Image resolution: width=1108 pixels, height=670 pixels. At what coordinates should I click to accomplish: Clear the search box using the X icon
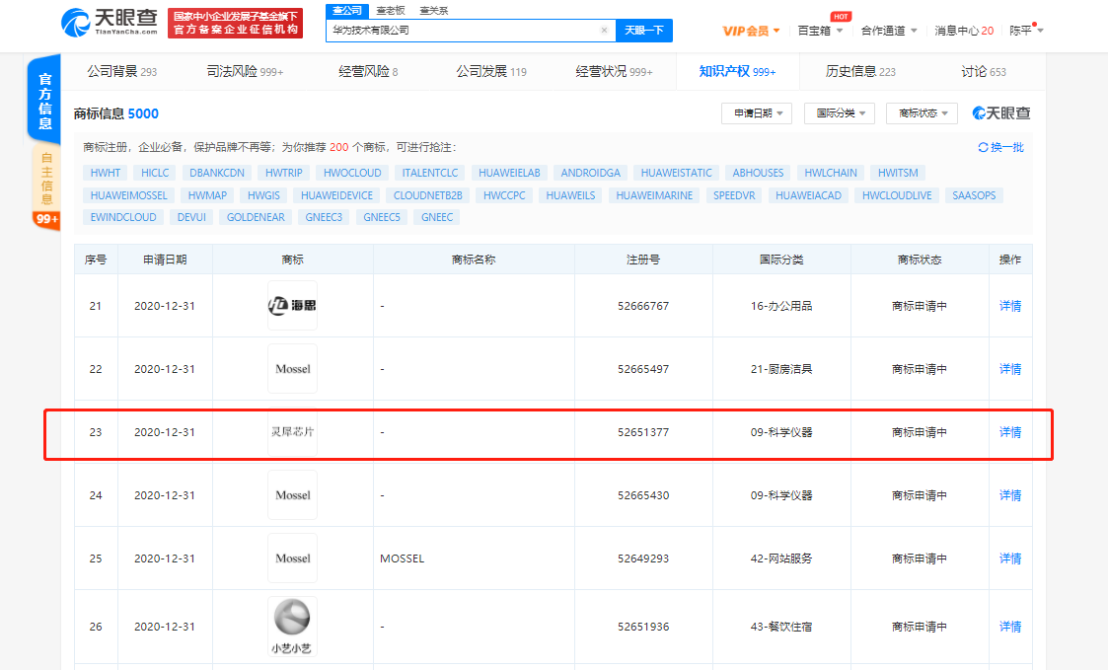pos(604,31)
